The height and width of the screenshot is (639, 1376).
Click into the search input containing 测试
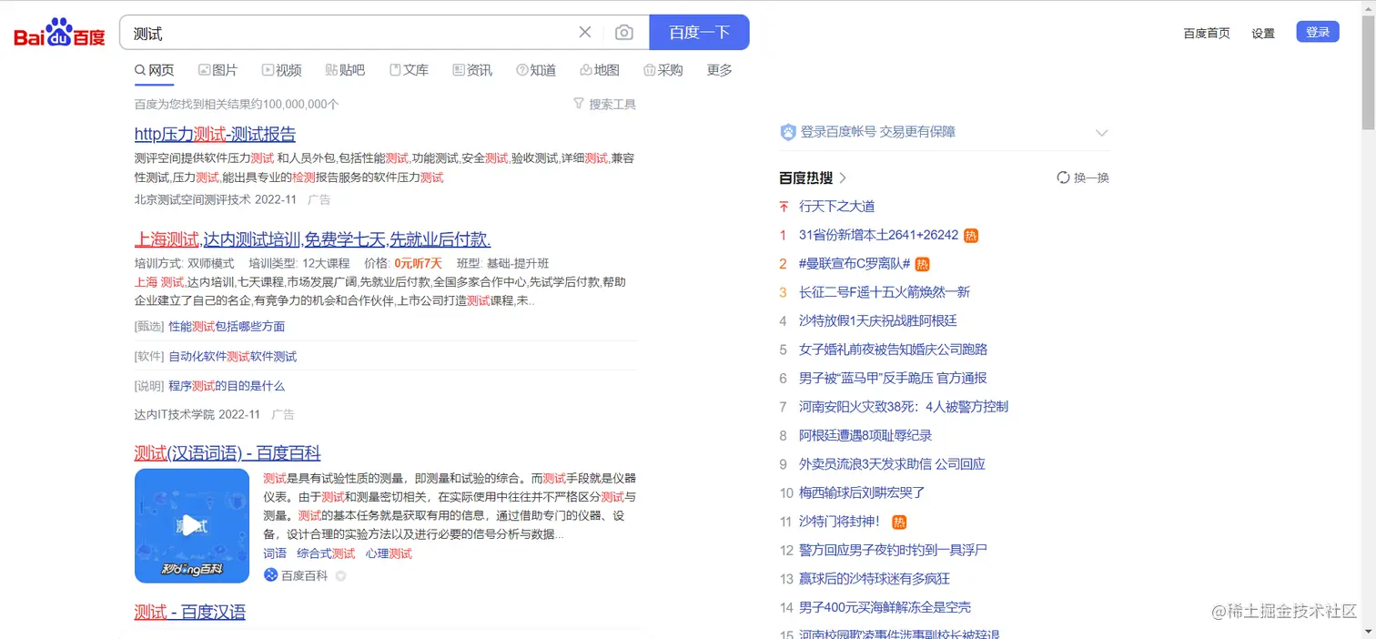pos(350,33)
